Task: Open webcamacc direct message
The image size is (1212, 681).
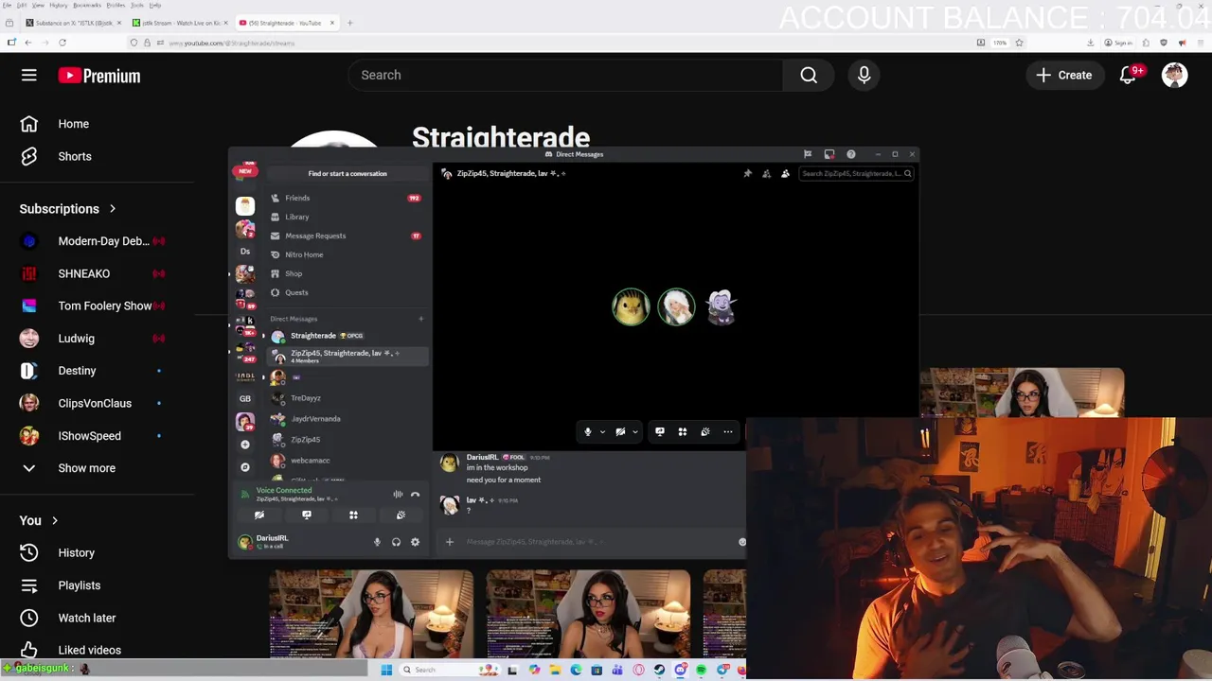Action: [346, 461]
